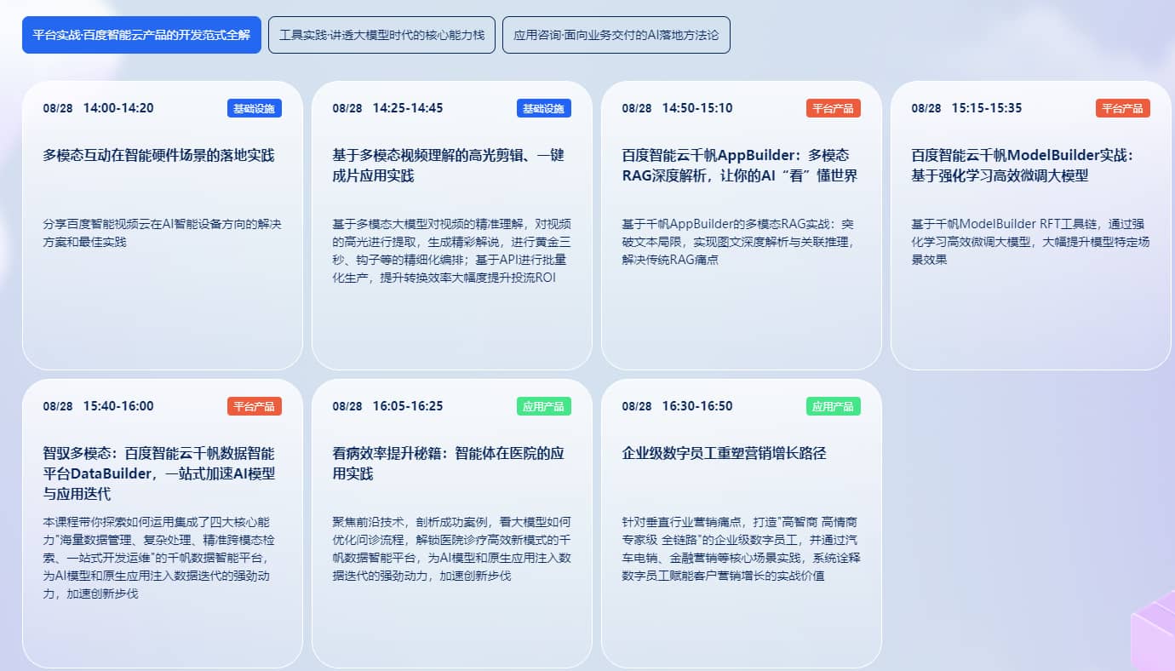Image resolution: width=1175 pixels, height=671 pixels.
Task: Select the 平台实战·百度智能云产品的开发范式全解 tab
Action: [141, 35]
